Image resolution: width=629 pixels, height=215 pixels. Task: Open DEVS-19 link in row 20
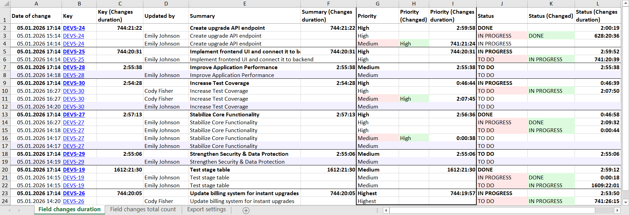pyautogui.click(x=74, y=170)
